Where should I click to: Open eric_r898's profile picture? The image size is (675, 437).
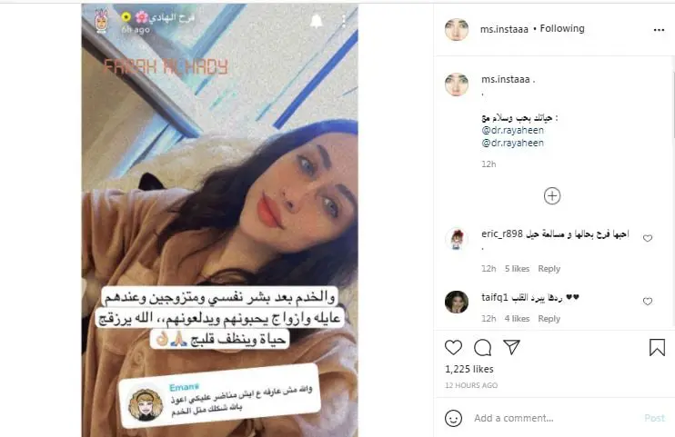457,239
